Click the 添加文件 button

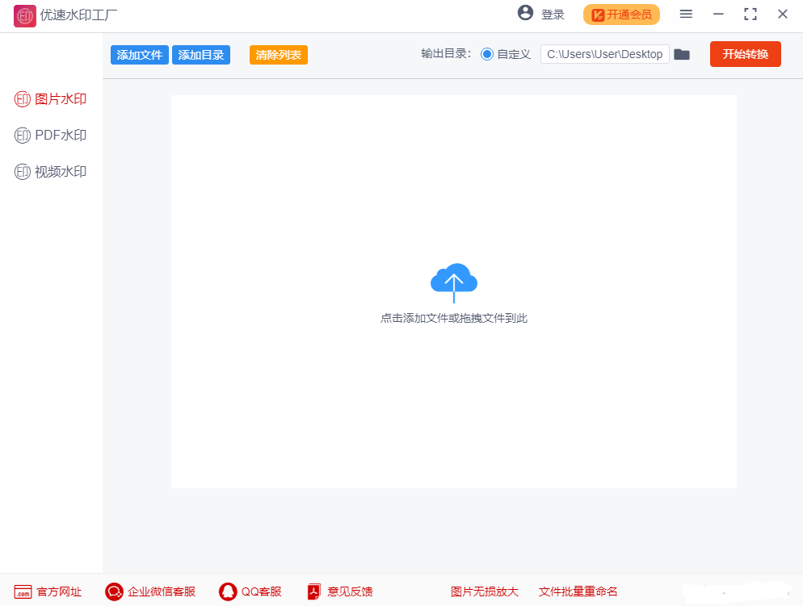click(140, 55)
